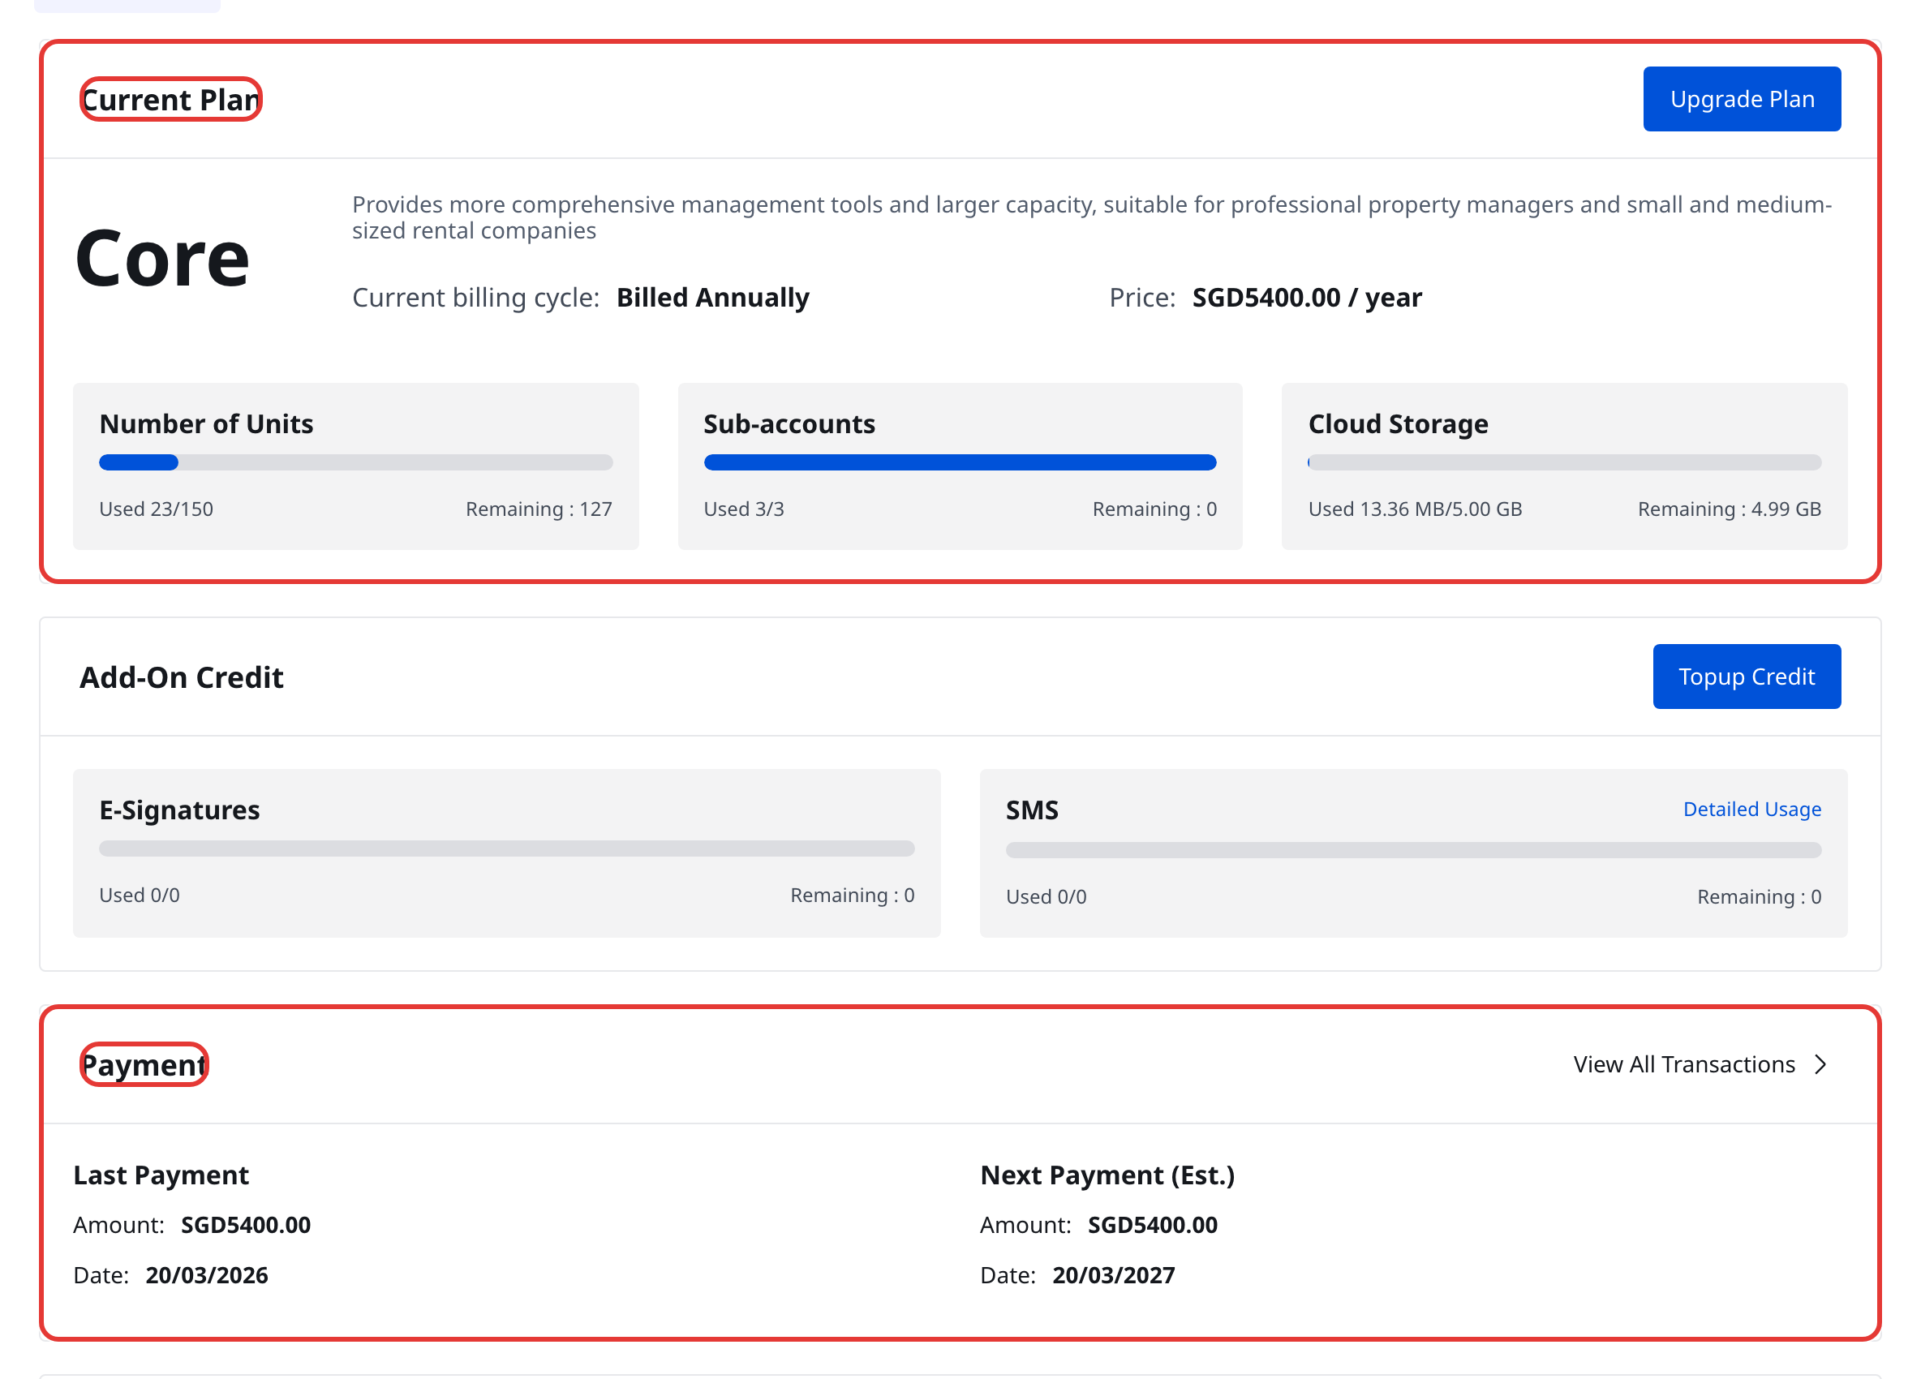Select the Core plan name
Image resolution: width=1921 pixels, height=1379 pixels.
(x=161, y=258)
